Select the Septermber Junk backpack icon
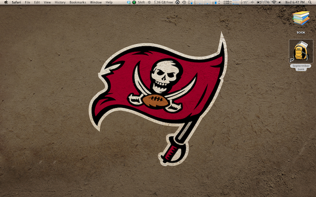316x197 pixels. pyautogui.click(x=301, y=51)
